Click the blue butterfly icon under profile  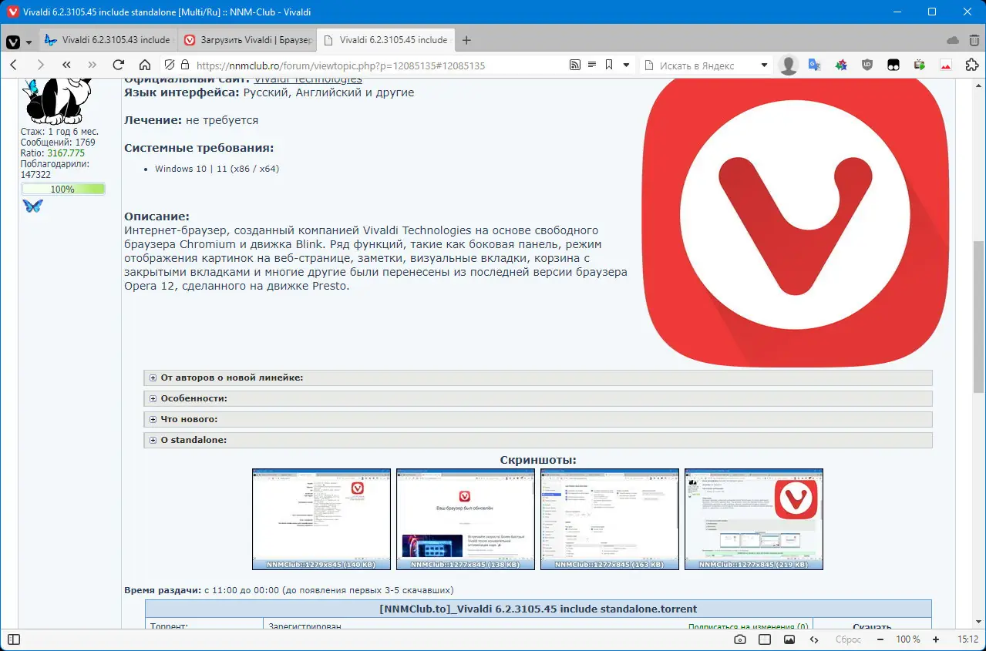(33, 206)
